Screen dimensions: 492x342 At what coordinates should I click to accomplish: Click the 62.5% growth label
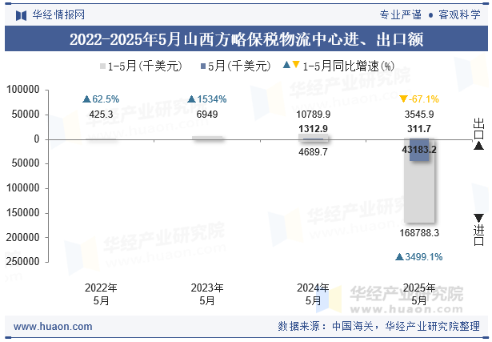[x=106, y=99]
